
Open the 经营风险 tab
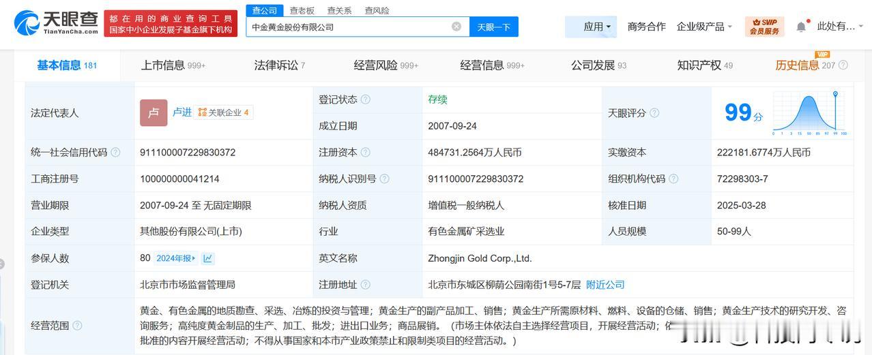coord(386,65)
